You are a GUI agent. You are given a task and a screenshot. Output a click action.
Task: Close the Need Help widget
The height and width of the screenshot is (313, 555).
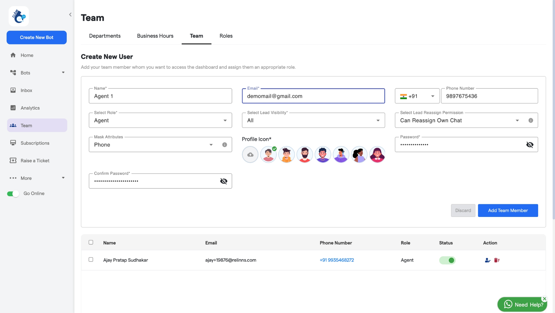[544, 299]
